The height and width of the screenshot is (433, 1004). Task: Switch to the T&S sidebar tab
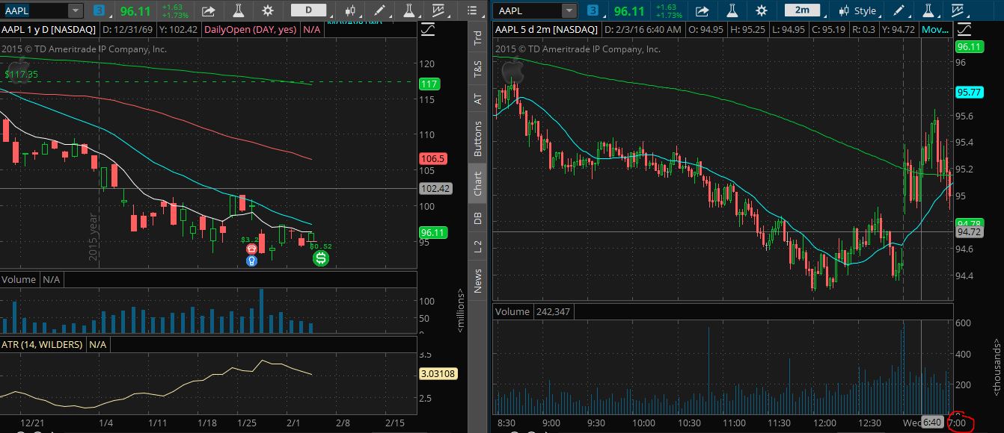click(x=478, y=70)
